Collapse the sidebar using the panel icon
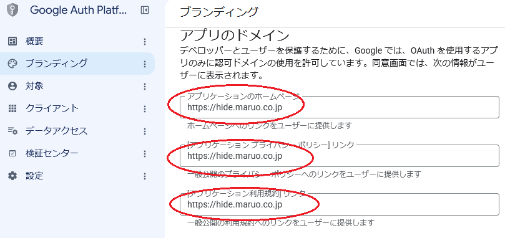Image resolution: width=505 pixels, height=238 pixels. [145, 11]
